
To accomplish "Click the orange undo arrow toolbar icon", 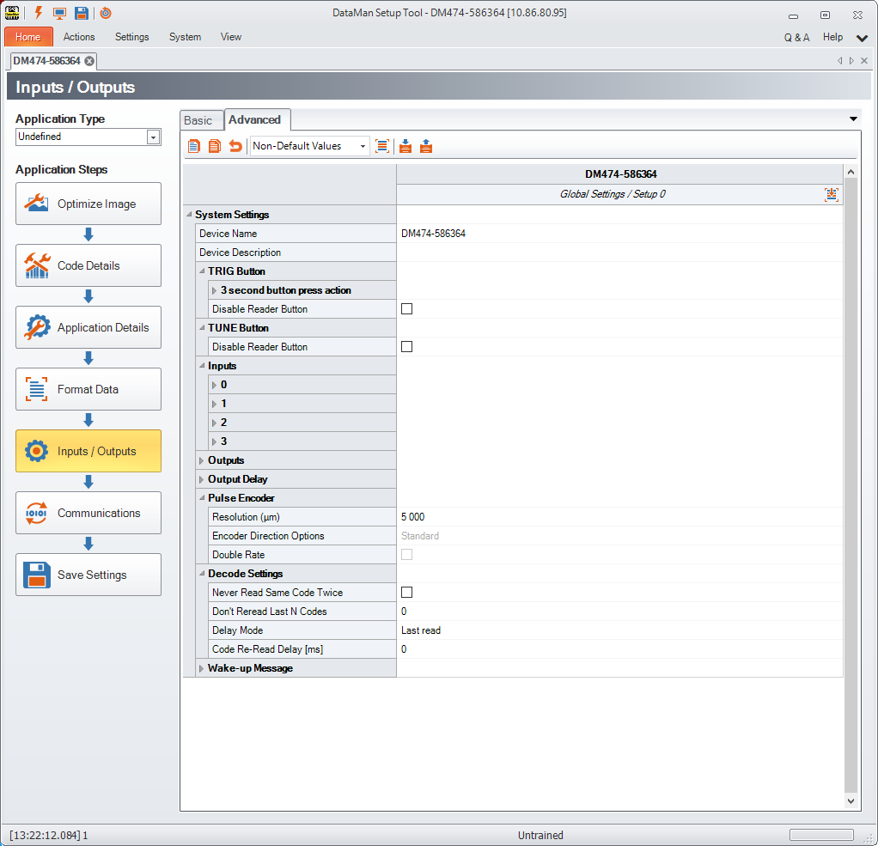I will coord(235,146).
